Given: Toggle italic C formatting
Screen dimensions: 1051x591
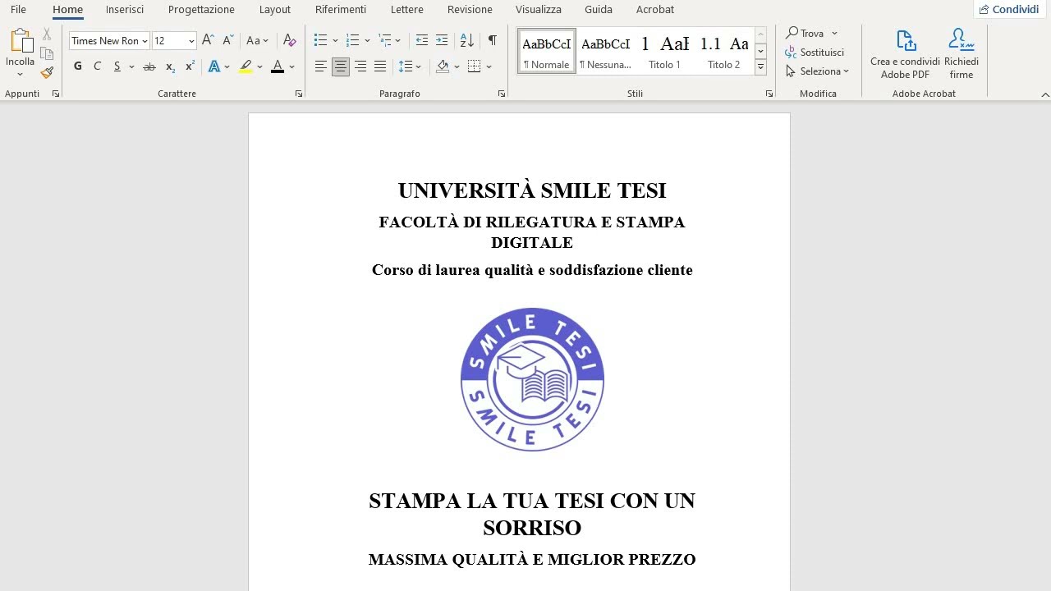Looking at the screenshot, I should pos(98,66).
